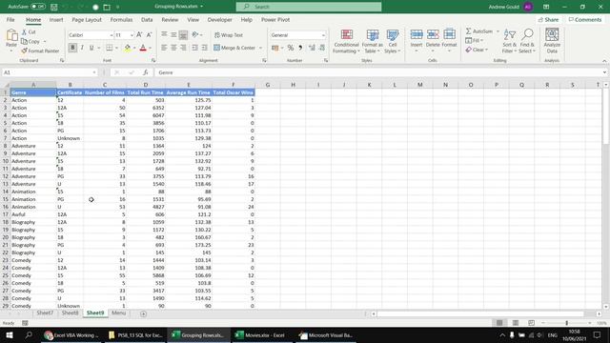
Task: Click the Insert cells icon
Action: coord(417,34)
